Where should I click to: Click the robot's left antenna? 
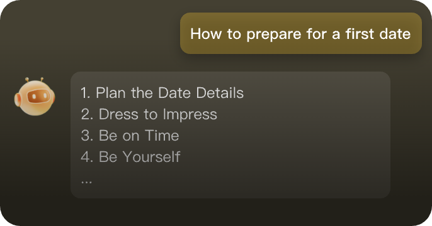pos(27,80)
